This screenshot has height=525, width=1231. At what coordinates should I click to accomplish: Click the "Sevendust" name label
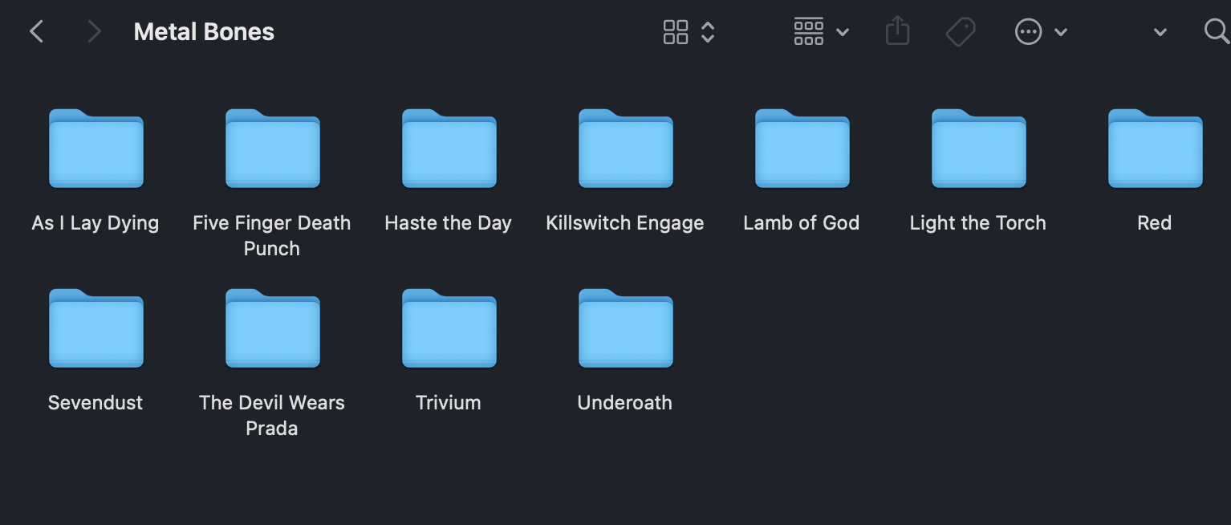coord(95,403)
